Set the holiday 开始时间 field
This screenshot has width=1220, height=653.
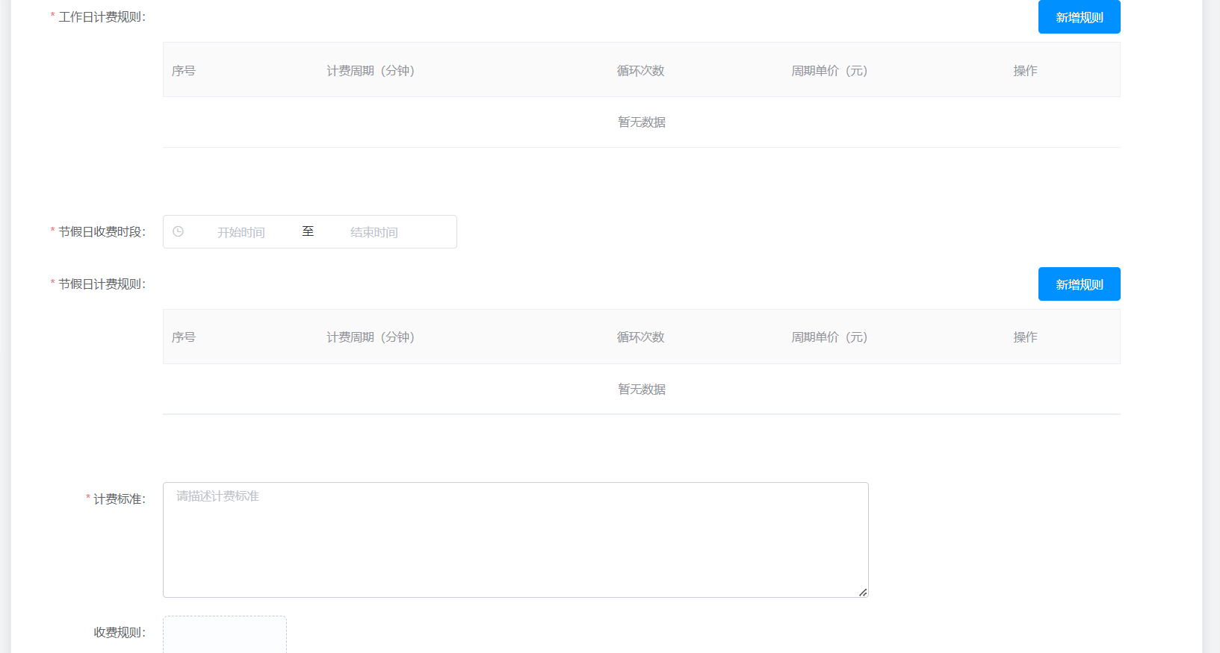pyautogui.click(x=241, y=232)
